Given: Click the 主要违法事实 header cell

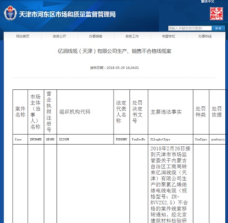Looking at the screenshot, I should [x=171, y=112].
